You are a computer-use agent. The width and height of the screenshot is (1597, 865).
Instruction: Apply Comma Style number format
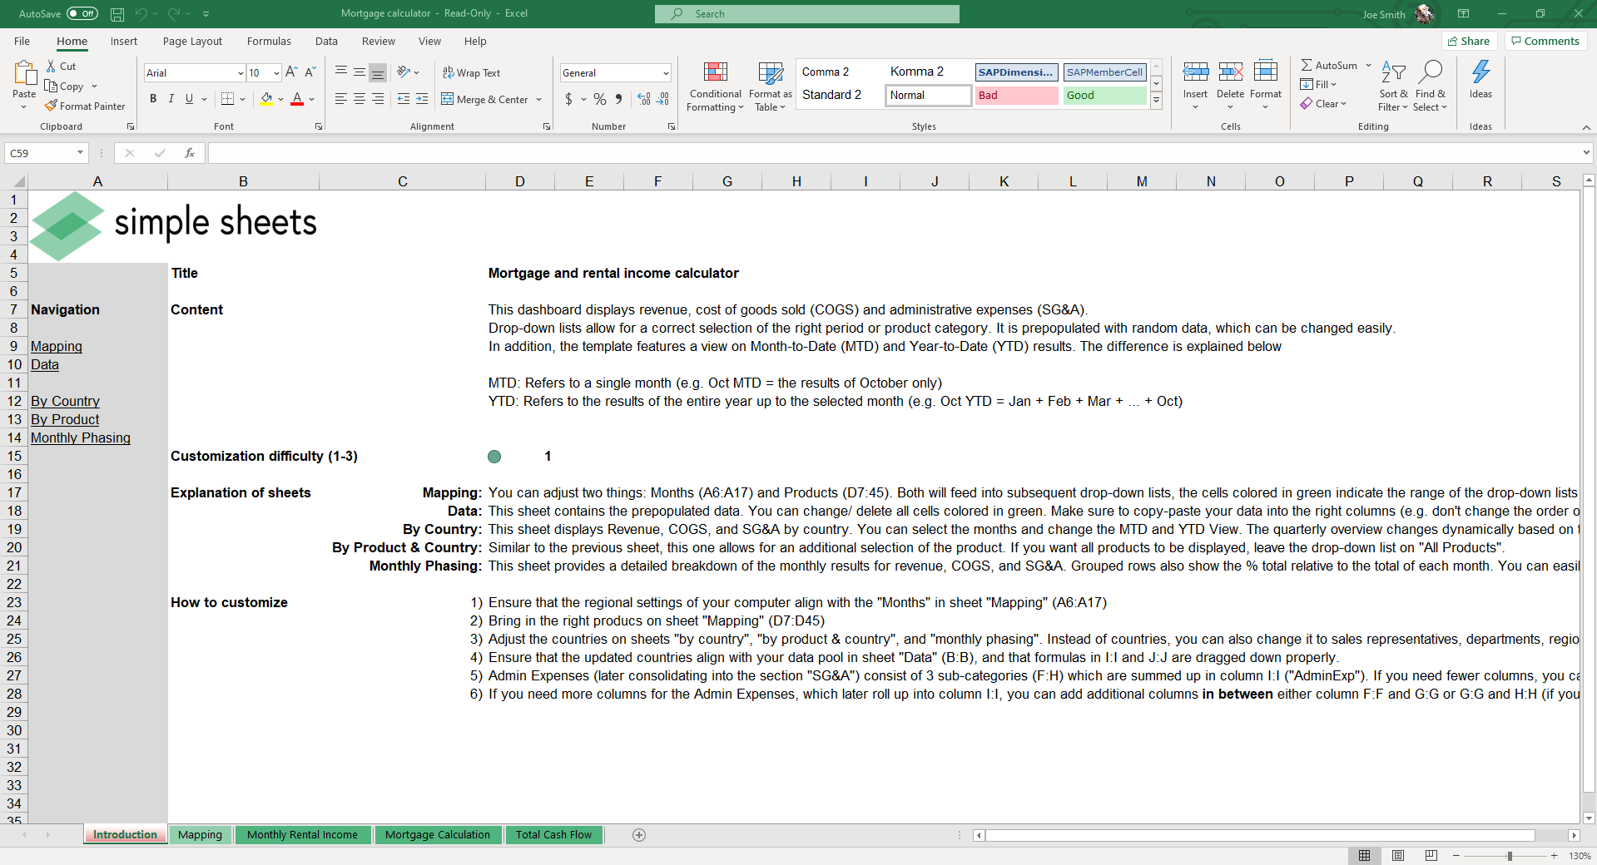(618, 99)
